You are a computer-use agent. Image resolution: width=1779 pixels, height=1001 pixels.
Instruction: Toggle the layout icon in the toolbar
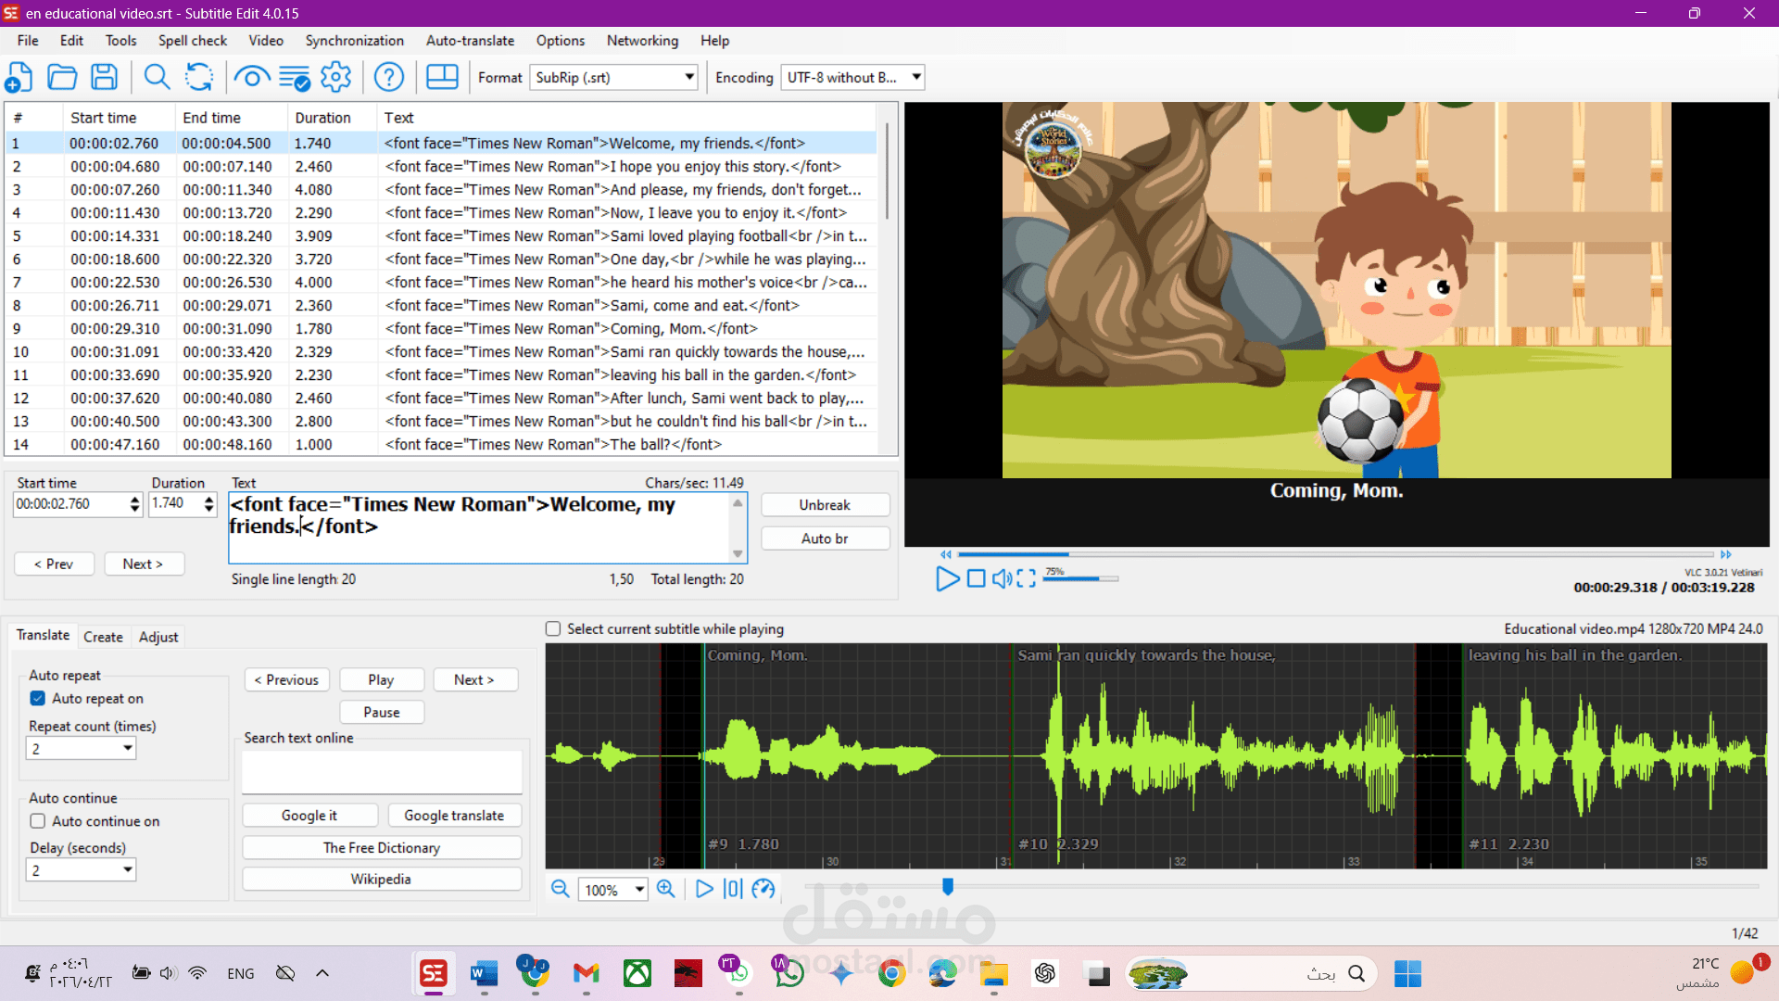(x=442, y=77)
